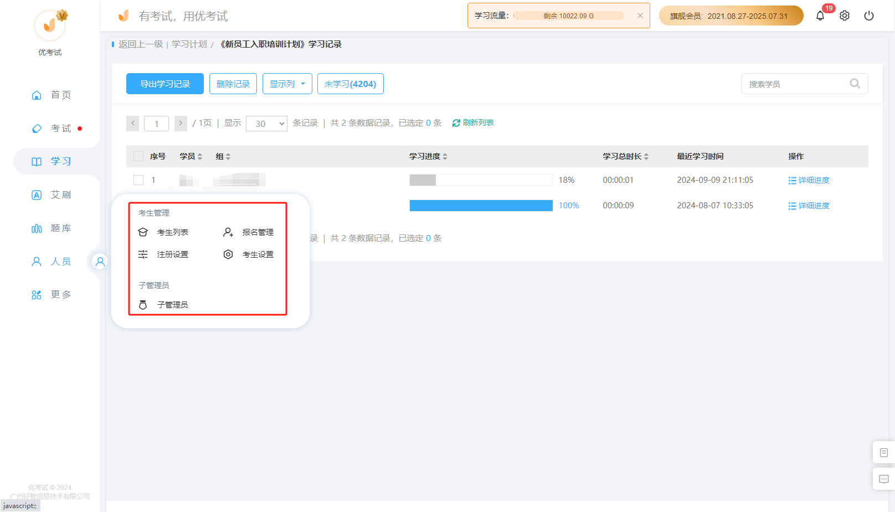Viewport: 895px width, 512px height.
Task: Click the 00:00:09 duration cell
Action: (x=618, y=206)
